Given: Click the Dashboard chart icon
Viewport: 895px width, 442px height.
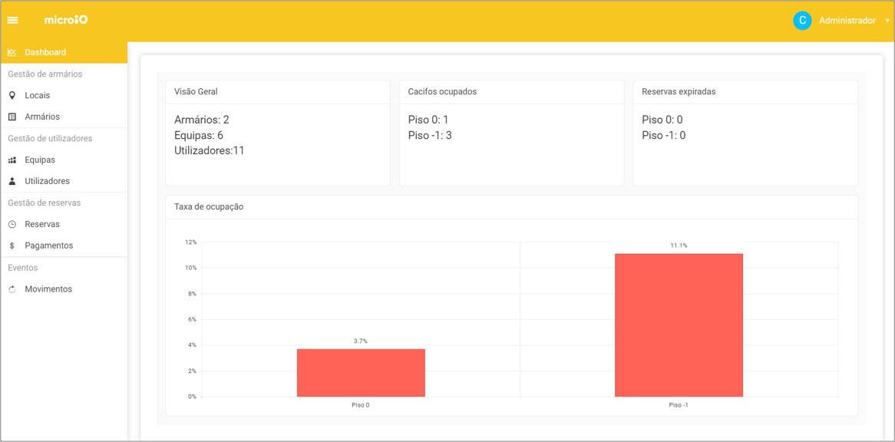Looking at the screenshot, I should [x=12, y=52].
